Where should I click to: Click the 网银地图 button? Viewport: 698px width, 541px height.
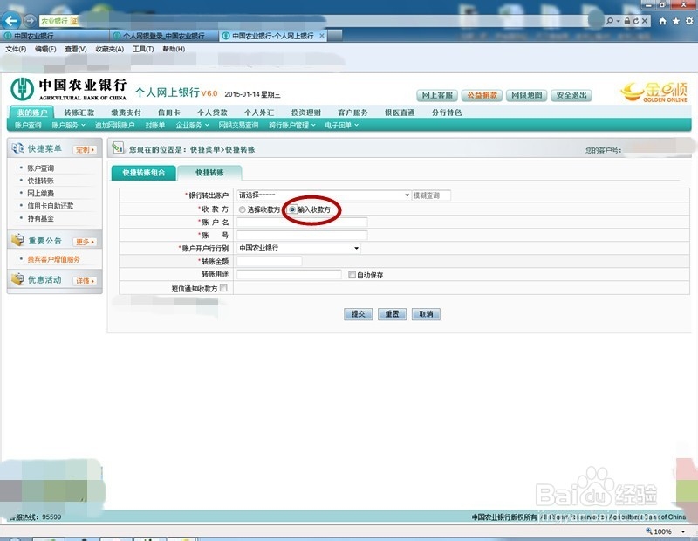(527, 95)
